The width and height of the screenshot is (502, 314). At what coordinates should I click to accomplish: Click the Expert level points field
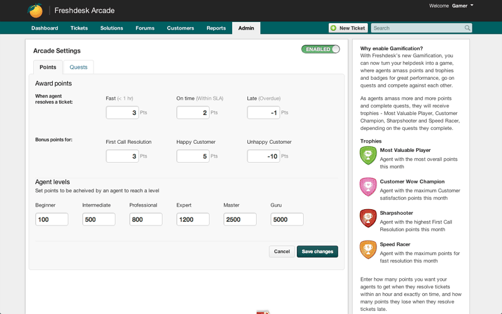pos(193,219)
